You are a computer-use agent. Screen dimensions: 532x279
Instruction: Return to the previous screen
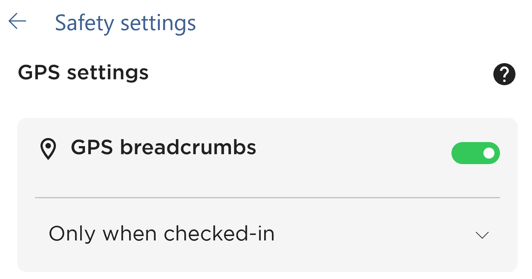tap(17, 22)
